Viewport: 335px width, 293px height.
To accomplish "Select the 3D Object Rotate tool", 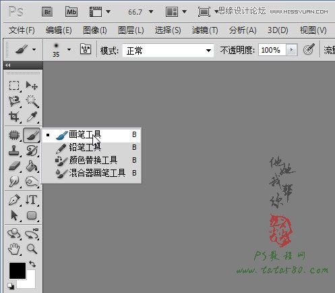I will [x=14, y=234].
